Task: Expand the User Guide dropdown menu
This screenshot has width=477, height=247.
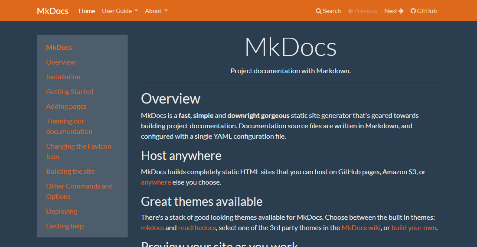Action: 120,11
